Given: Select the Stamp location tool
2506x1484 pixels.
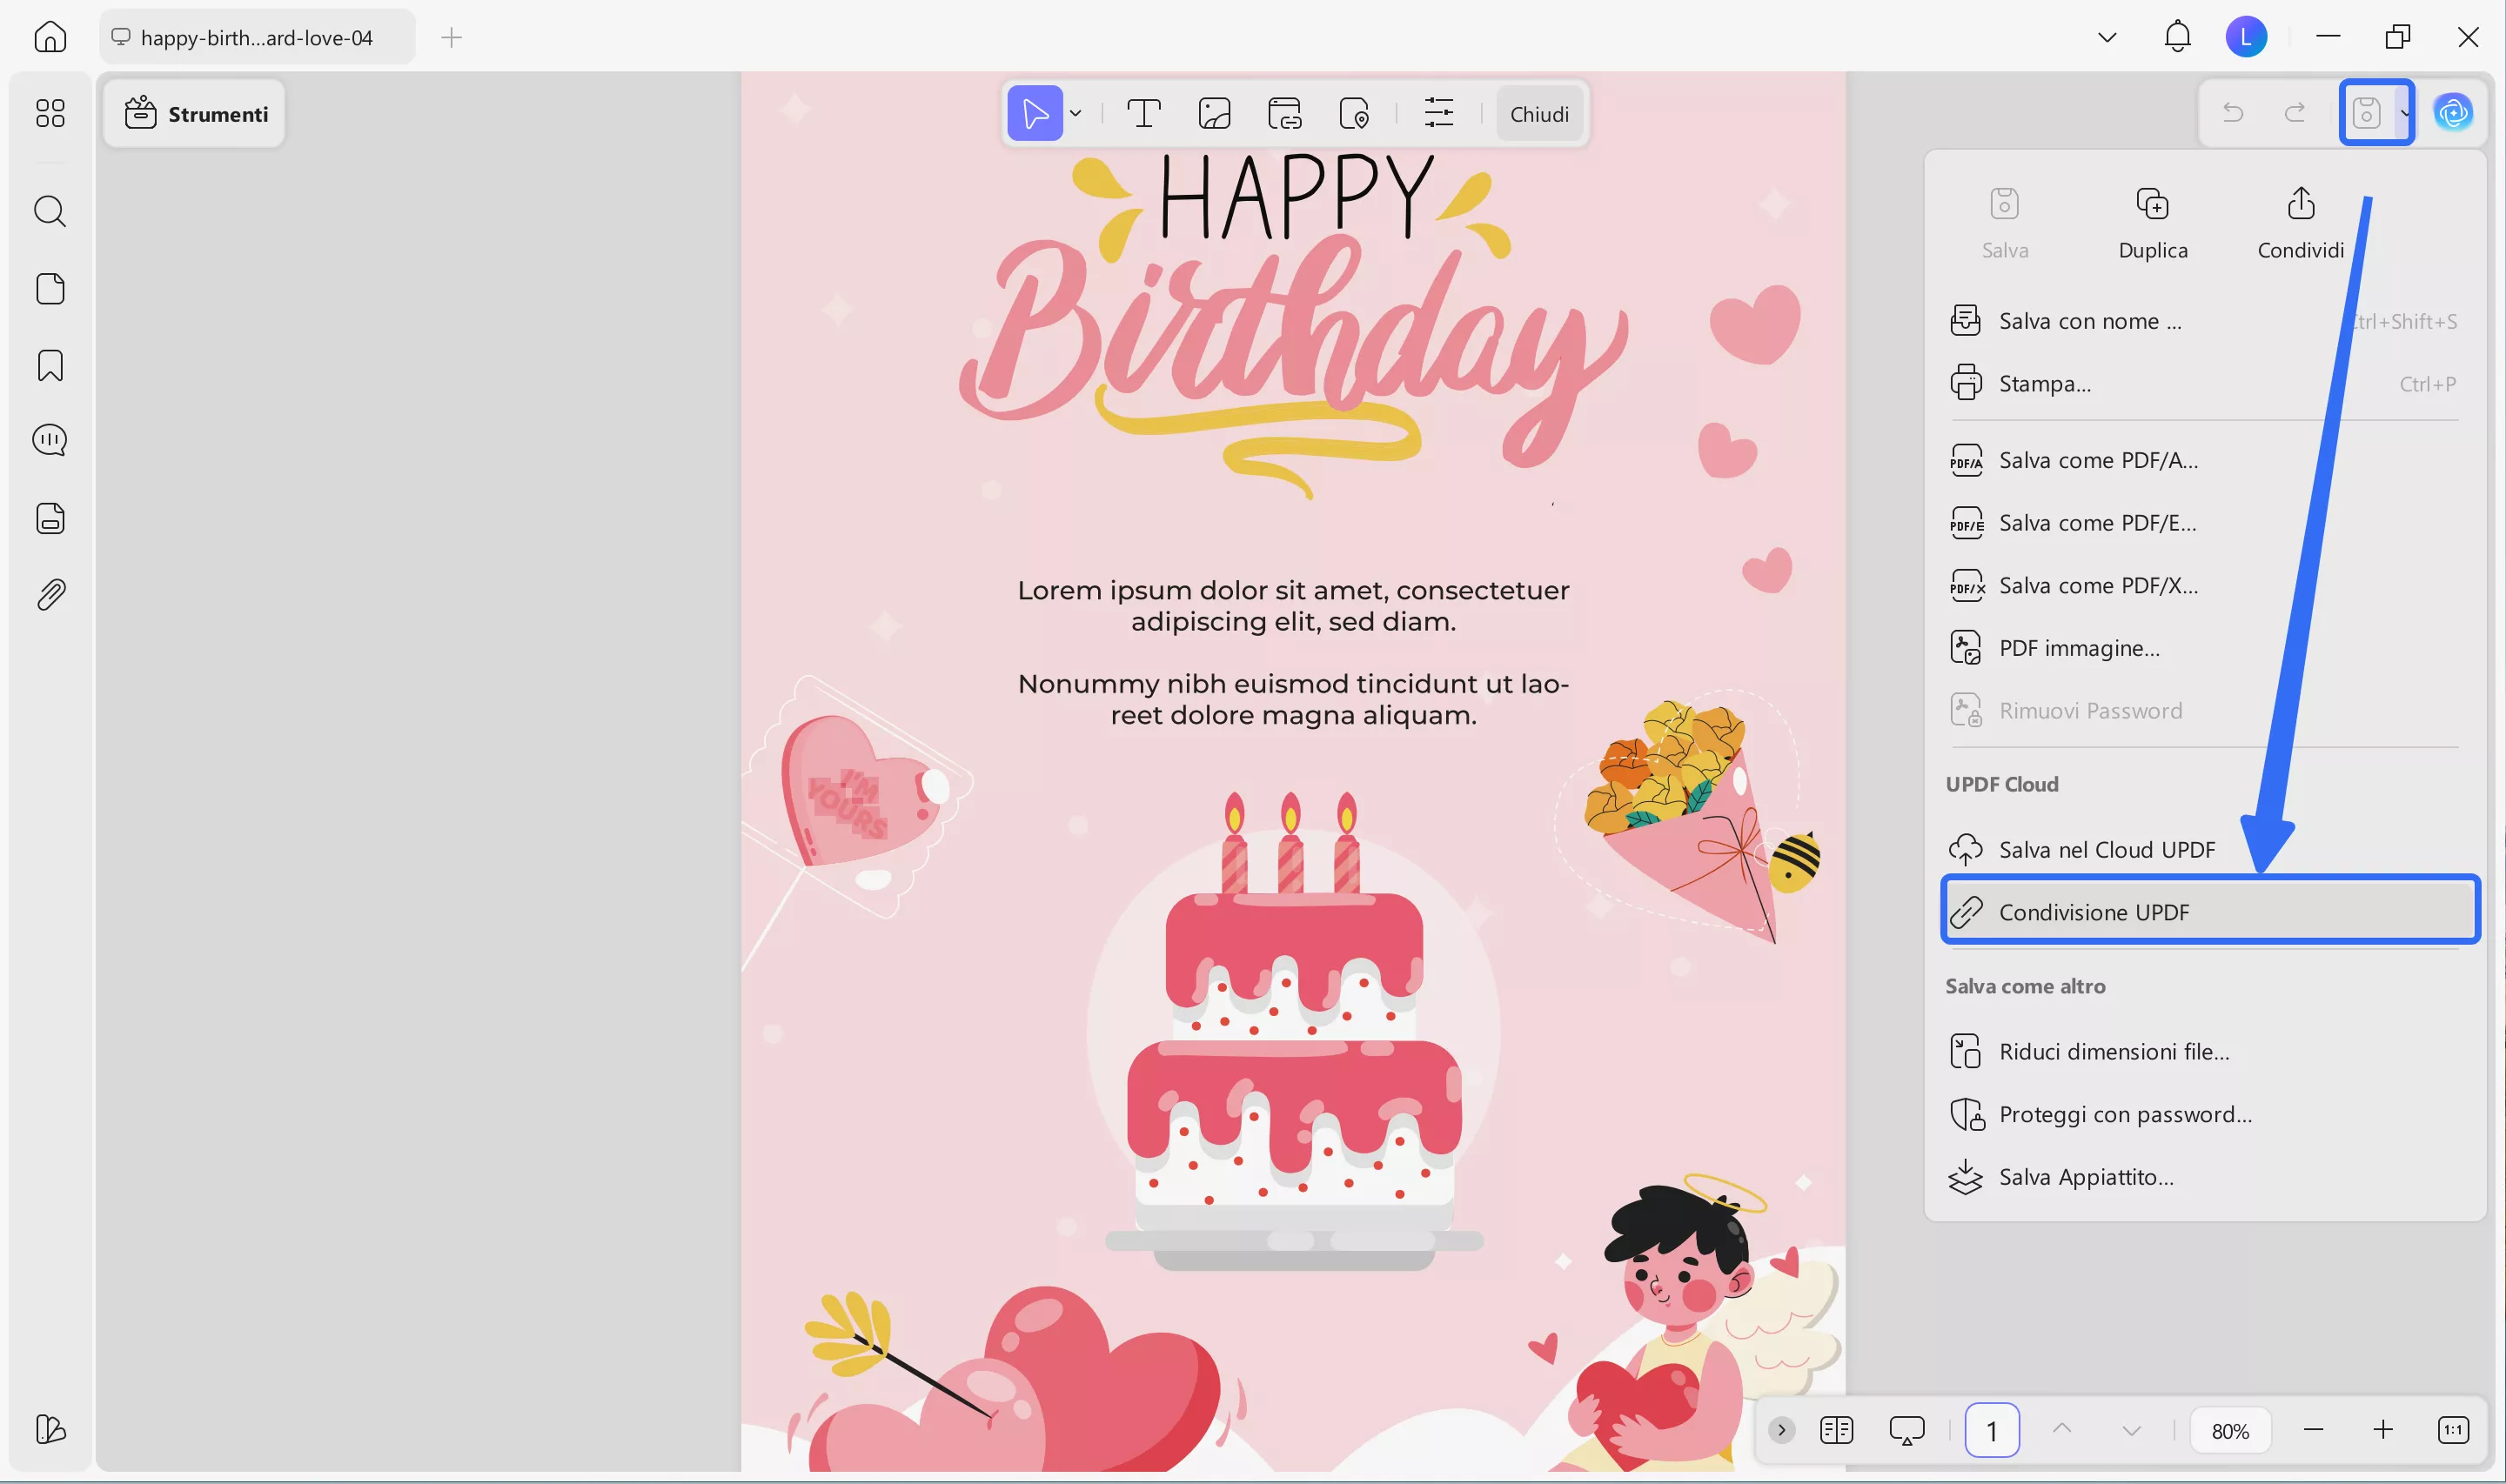Looking at the screenshot, I should (x=1355, y=113).
